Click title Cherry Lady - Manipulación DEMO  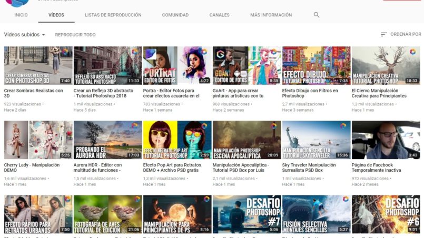click(32, 167)
